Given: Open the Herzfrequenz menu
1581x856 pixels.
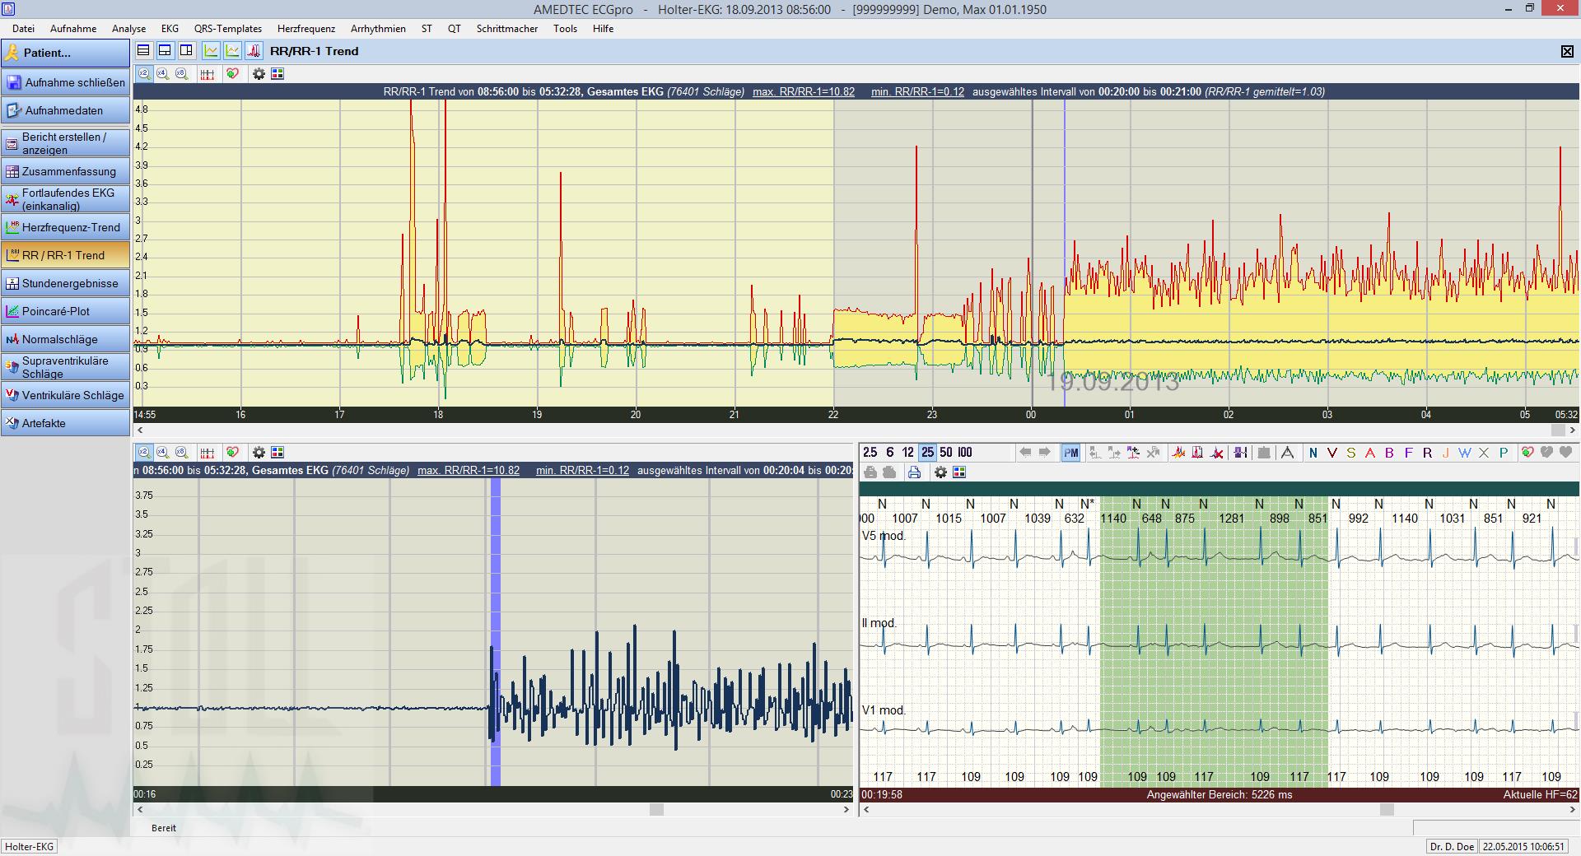Looking at the screenshot, I should point(306,29).
